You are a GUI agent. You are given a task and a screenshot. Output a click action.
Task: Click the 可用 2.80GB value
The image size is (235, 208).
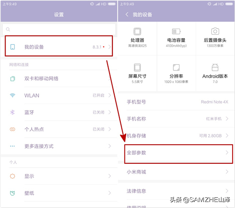[211, 136]
